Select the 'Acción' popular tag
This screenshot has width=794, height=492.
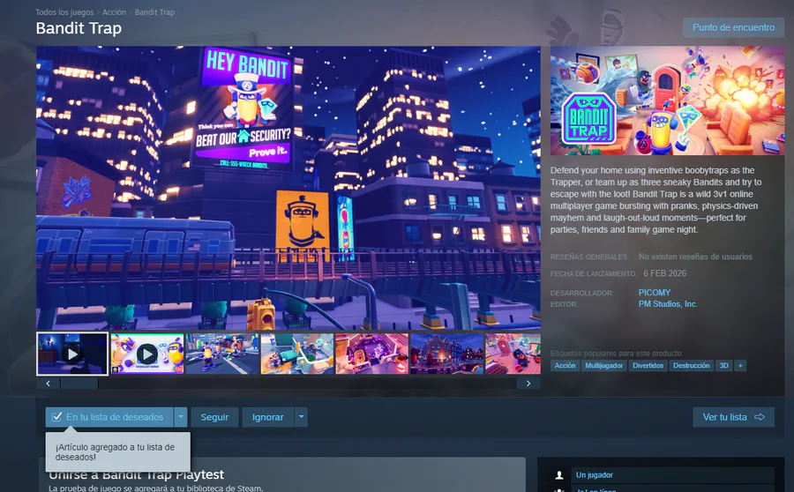[x=565, y=365]
